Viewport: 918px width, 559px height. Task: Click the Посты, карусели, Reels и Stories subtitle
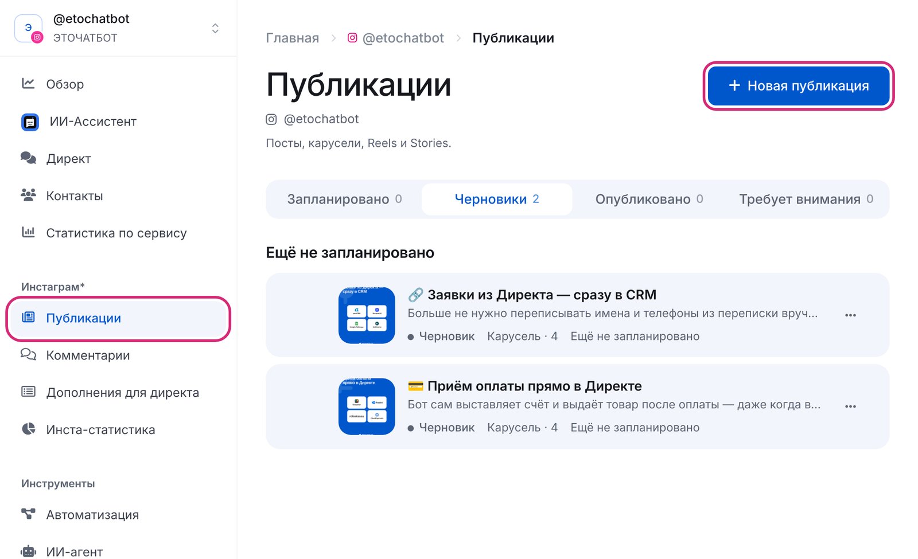point(359,143)
